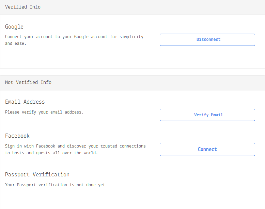Viewport: 265px width, 209px height.
Task: Click the 'Please verify your email address.' text
Action: (x=44, y=112)
